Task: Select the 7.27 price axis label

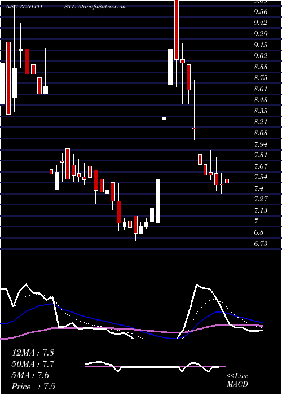Action: click(261, 199)
